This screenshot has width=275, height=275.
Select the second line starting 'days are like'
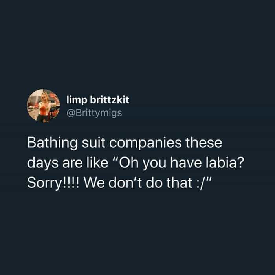pos(136,163)
